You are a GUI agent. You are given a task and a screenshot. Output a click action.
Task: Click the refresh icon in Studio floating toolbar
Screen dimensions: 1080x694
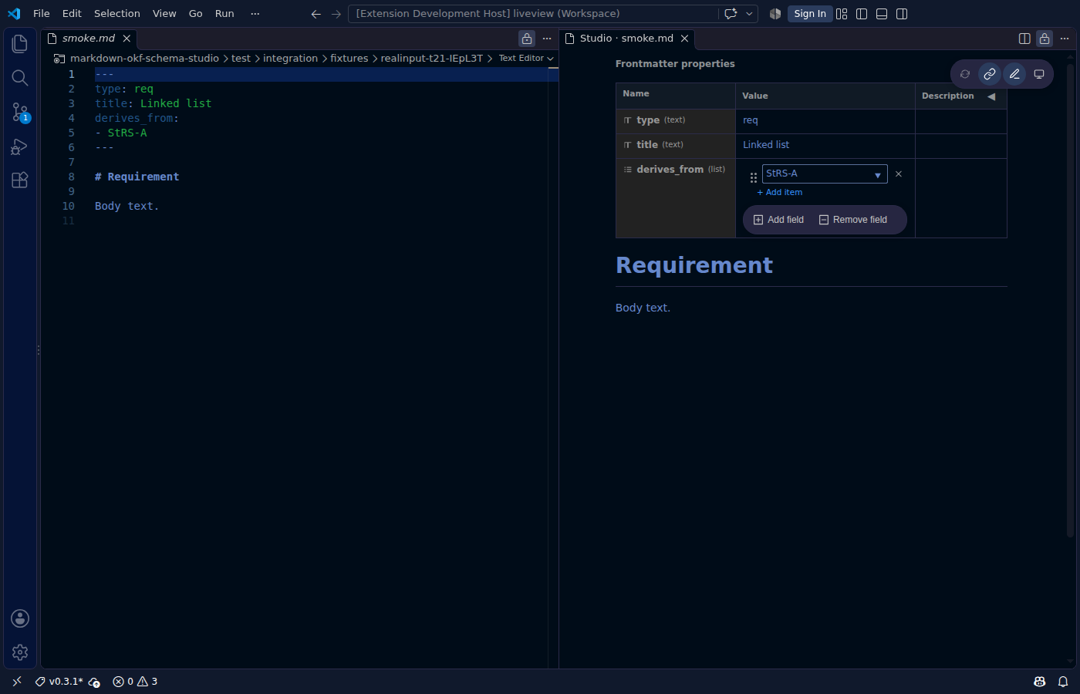965,74
